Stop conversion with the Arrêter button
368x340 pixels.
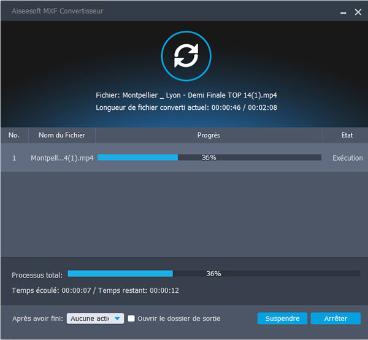(x=335, y=319)
